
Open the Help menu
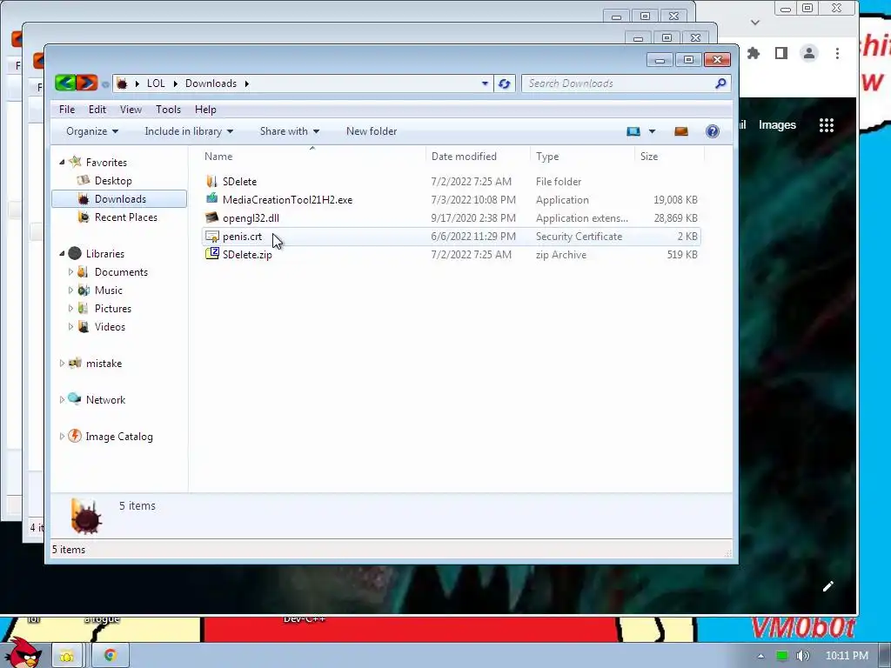click(205, 110)
